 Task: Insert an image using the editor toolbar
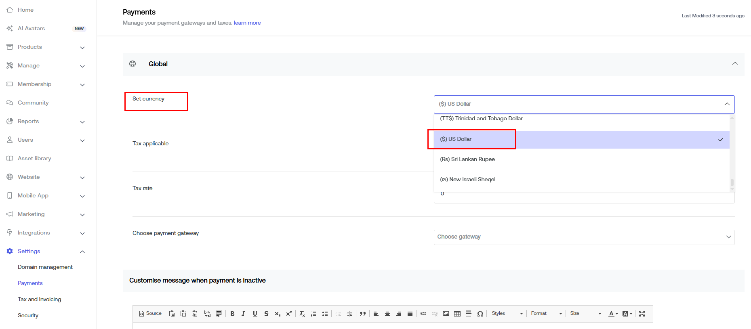click(446, 314)
